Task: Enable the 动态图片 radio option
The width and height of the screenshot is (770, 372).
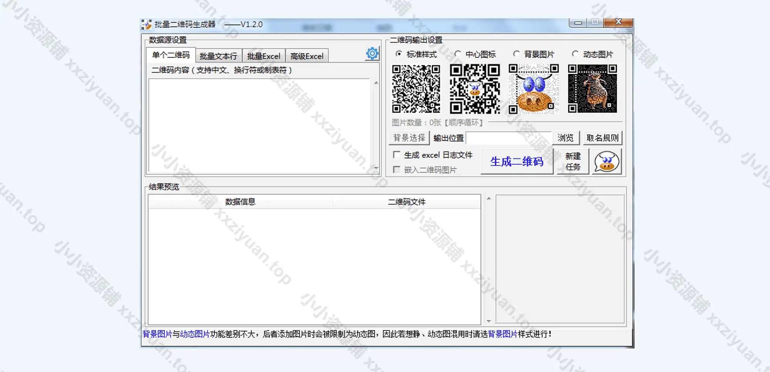Action: pos(575,54)
